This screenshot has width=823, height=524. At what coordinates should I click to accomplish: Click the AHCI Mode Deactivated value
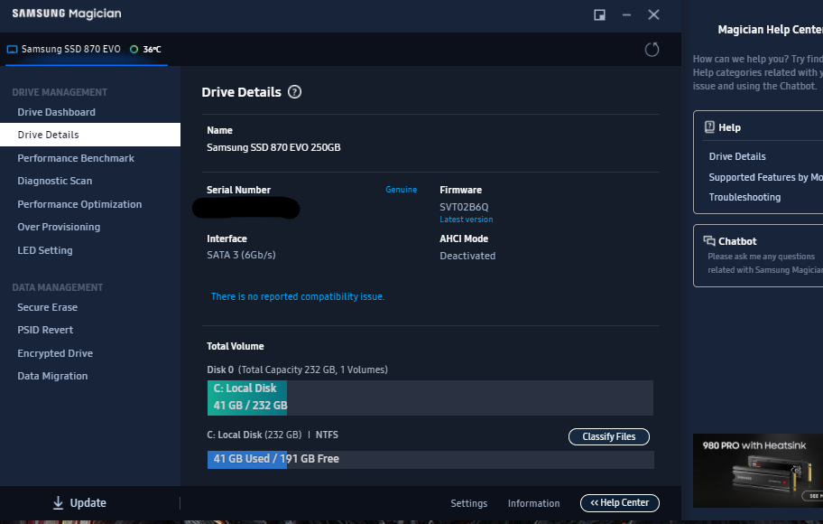pos(467,256)
